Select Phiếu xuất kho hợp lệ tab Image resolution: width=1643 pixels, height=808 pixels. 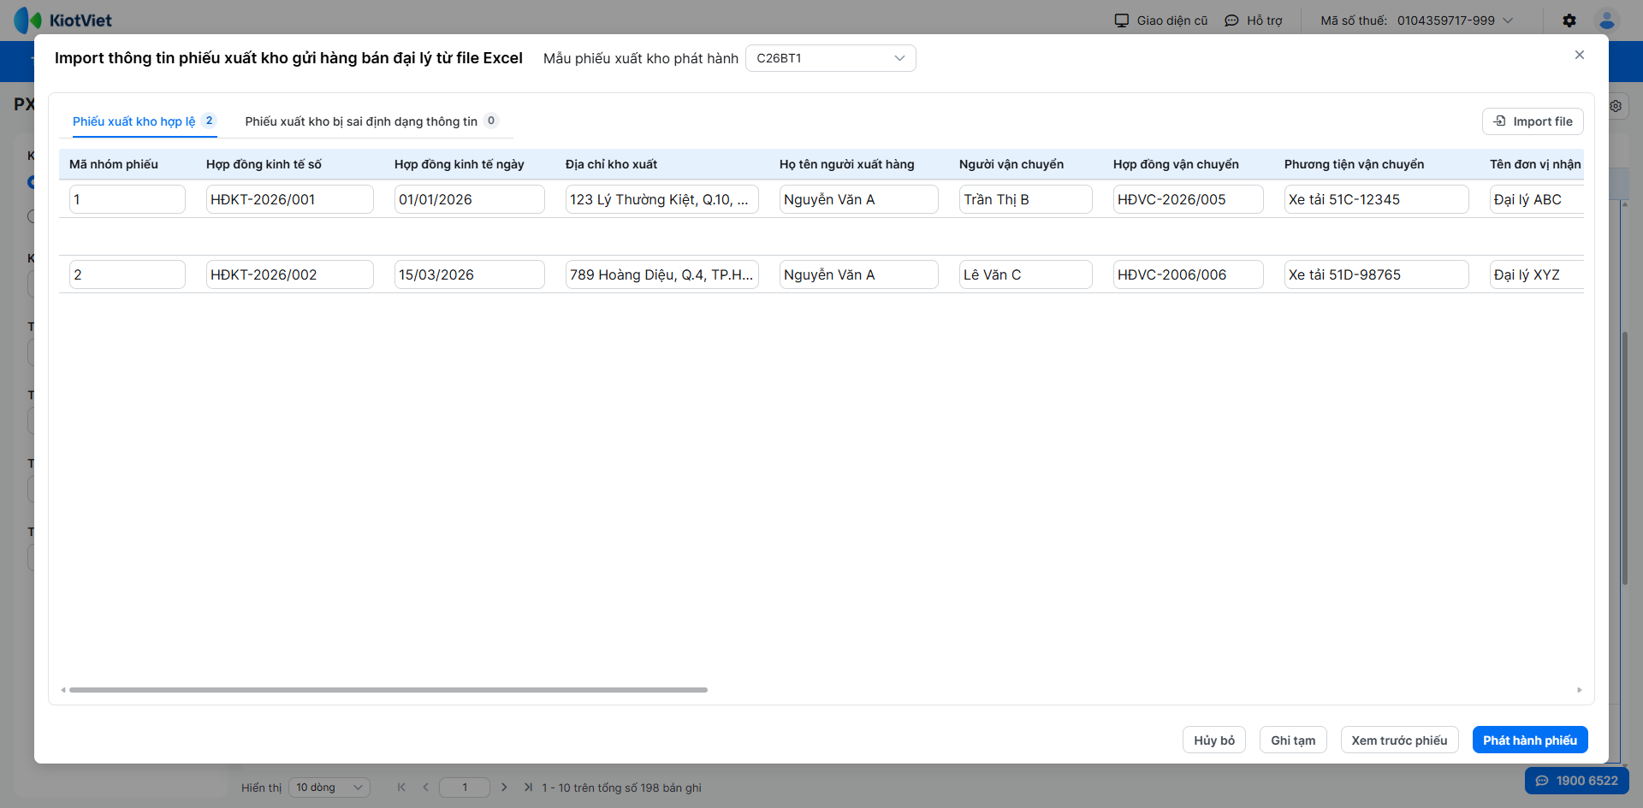click(144, 121)
